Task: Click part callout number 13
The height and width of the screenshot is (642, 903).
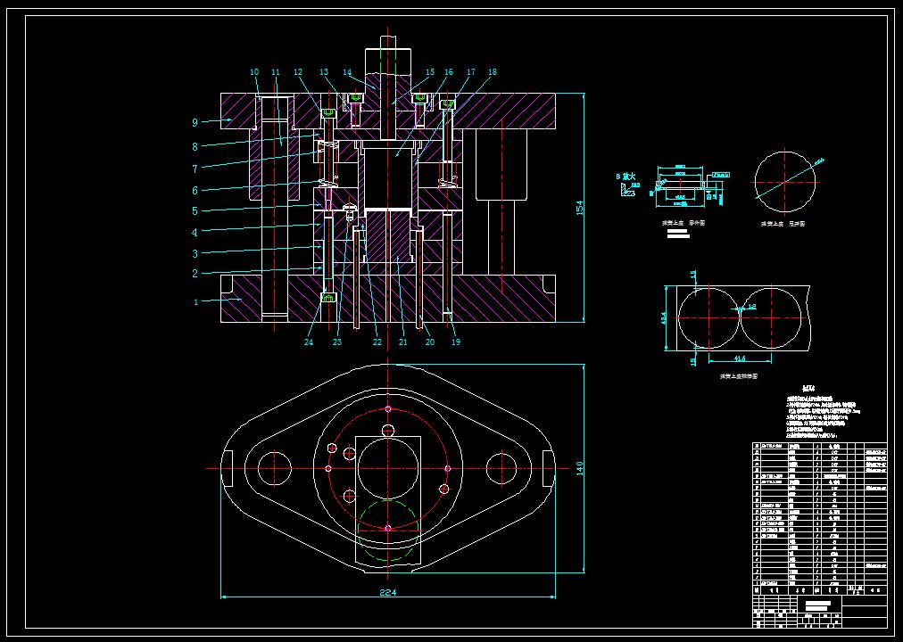Action: tap(324, 72)
